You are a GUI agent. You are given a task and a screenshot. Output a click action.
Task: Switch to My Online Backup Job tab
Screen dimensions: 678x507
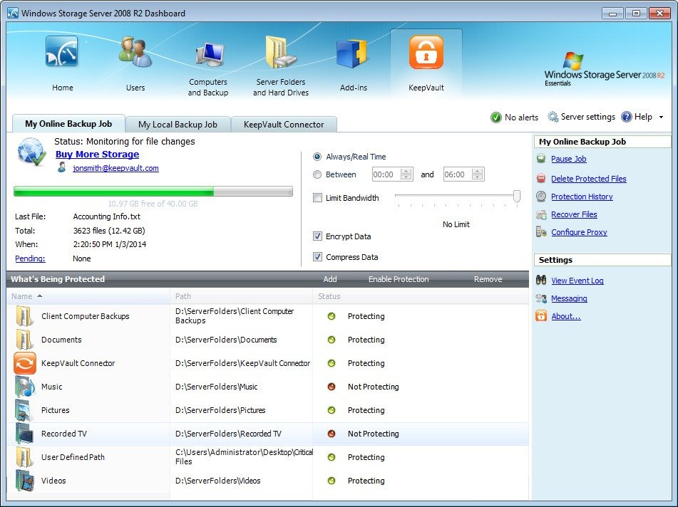pyautogui.click(x=68, y=124)
